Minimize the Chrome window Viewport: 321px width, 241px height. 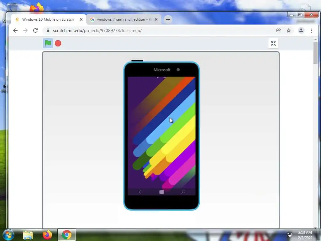[292, 15]
